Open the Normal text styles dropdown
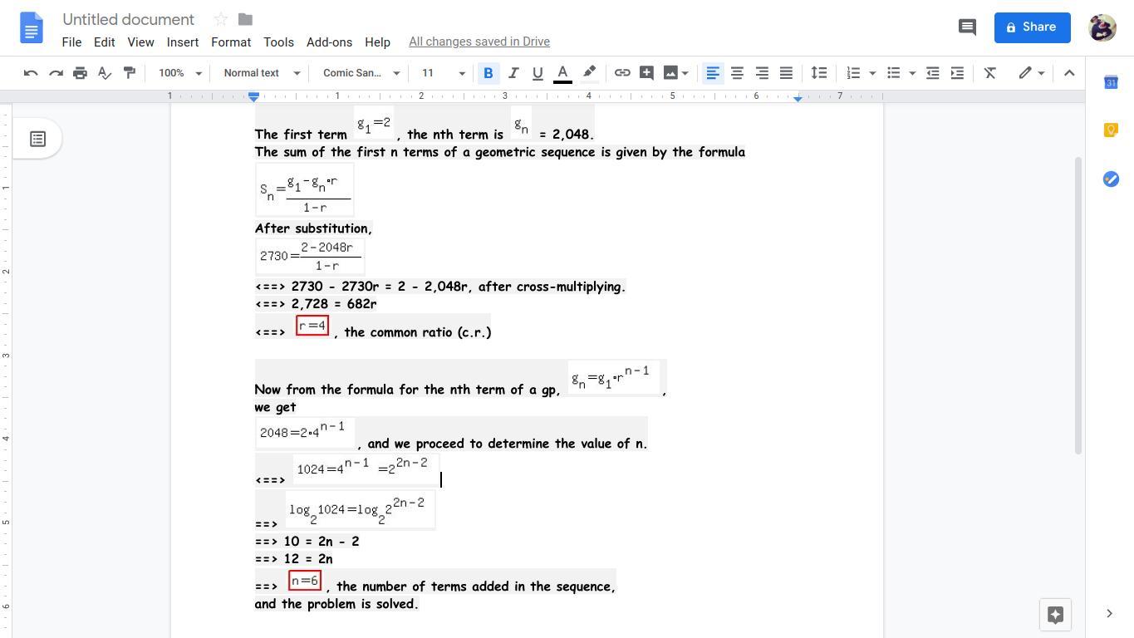Screen dimensions: 1134x638 point(262,73)
